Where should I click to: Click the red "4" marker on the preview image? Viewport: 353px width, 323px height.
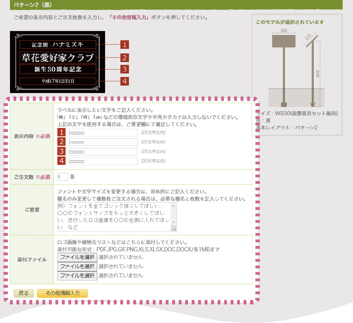point(125,81)
